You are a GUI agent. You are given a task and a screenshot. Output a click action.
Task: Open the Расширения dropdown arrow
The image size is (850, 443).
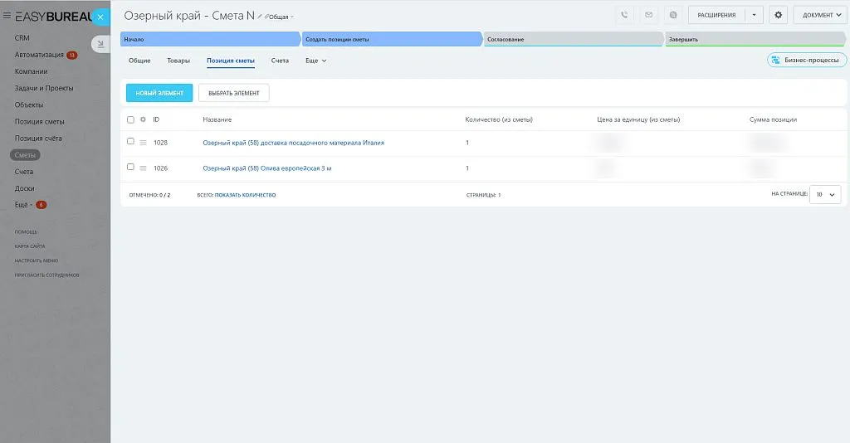[753, 15]
